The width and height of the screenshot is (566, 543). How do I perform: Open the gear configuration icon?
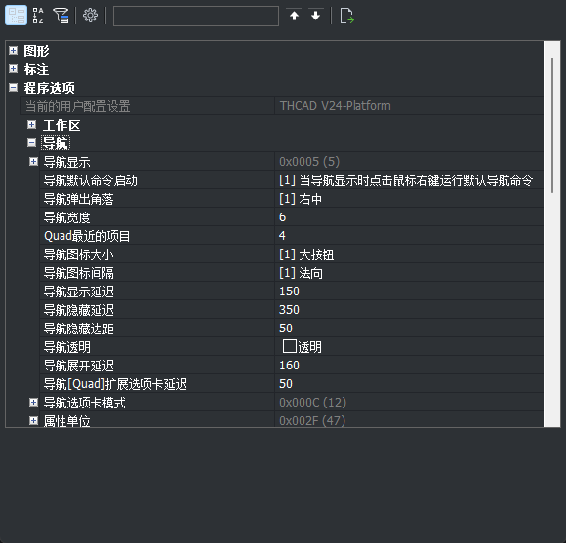[90, 16]
